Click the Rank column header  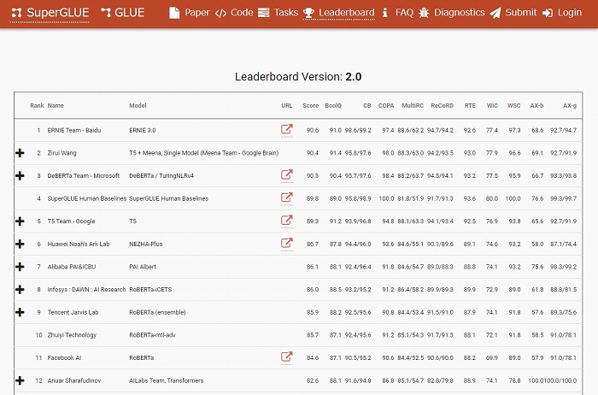click(37, 106)
